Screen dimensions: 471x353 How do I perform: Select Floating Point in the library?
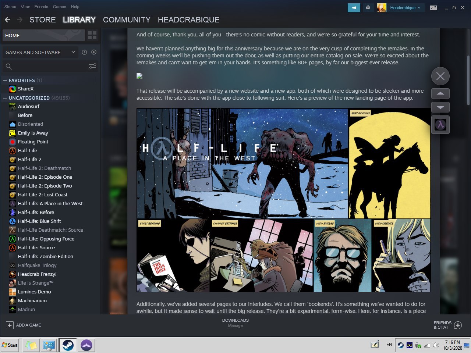pyautogui.click(x=33, y=142)
